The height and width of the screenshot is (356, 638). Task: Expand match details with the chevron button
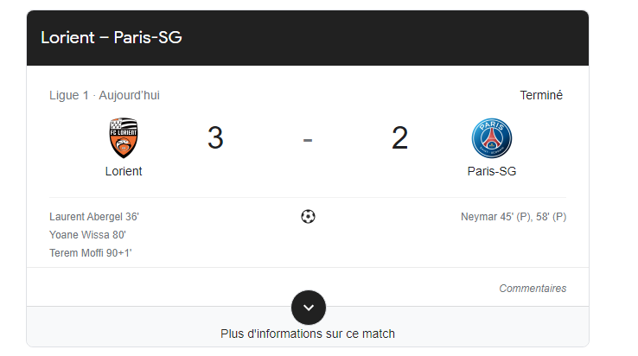pyautogui.click(x=309, y=308)
